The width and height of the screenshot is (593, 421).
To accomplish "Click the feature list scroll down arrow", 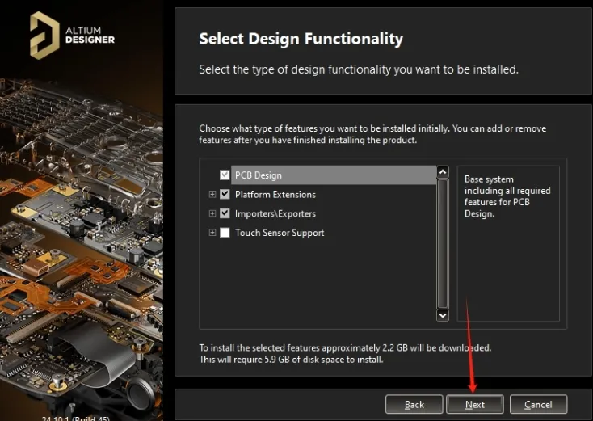I will click(443, 315).
